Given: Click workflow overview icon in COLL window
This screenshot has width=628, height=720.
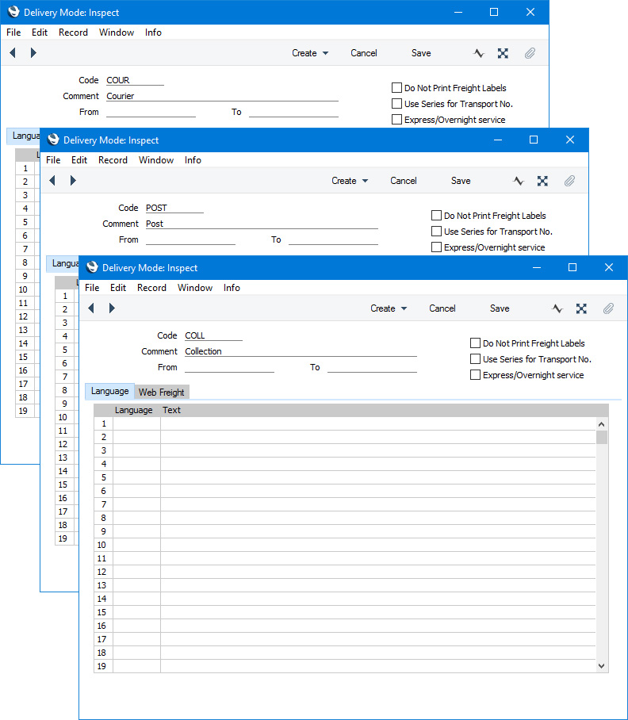Looking at the screenshot, I should 581,308.
